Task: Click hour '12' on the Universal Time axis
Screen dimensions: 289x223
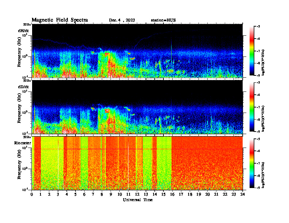Action: pyautogui.click(x=137, y=195)
